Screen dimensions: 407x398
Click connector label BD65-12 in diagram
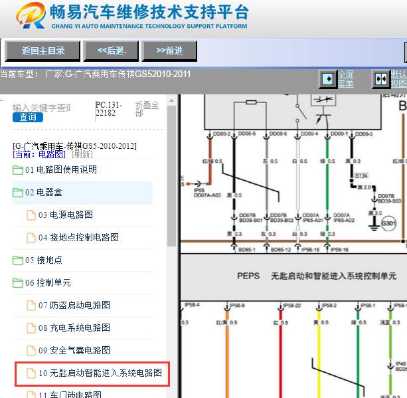click(x=281, y=250)
